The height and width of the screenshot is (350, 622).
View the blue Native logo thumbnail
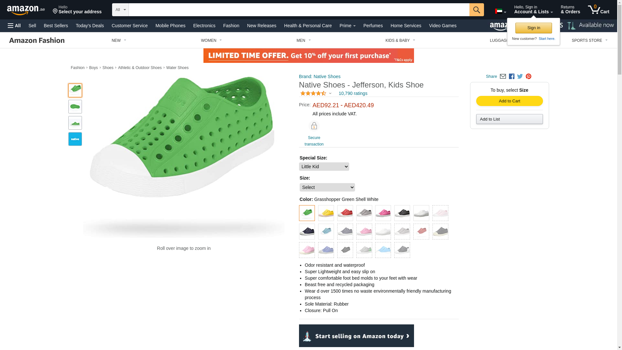pyautogui.click(x=75, y=139)
